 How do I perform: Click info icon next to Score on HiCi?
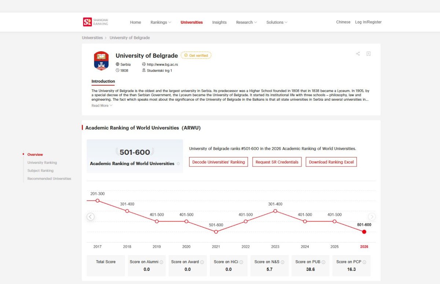(x=241, y=262)
